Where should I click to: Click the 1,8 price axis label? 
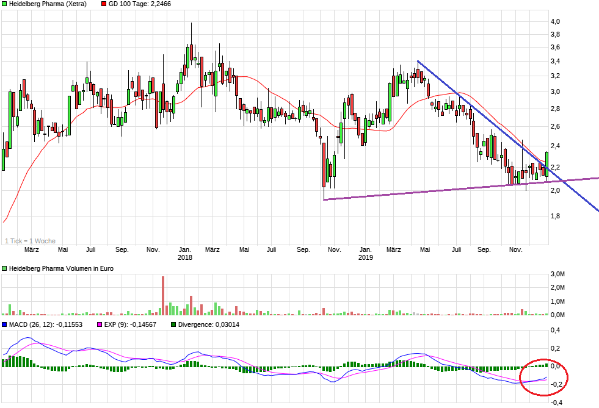[x=555, y=216]
